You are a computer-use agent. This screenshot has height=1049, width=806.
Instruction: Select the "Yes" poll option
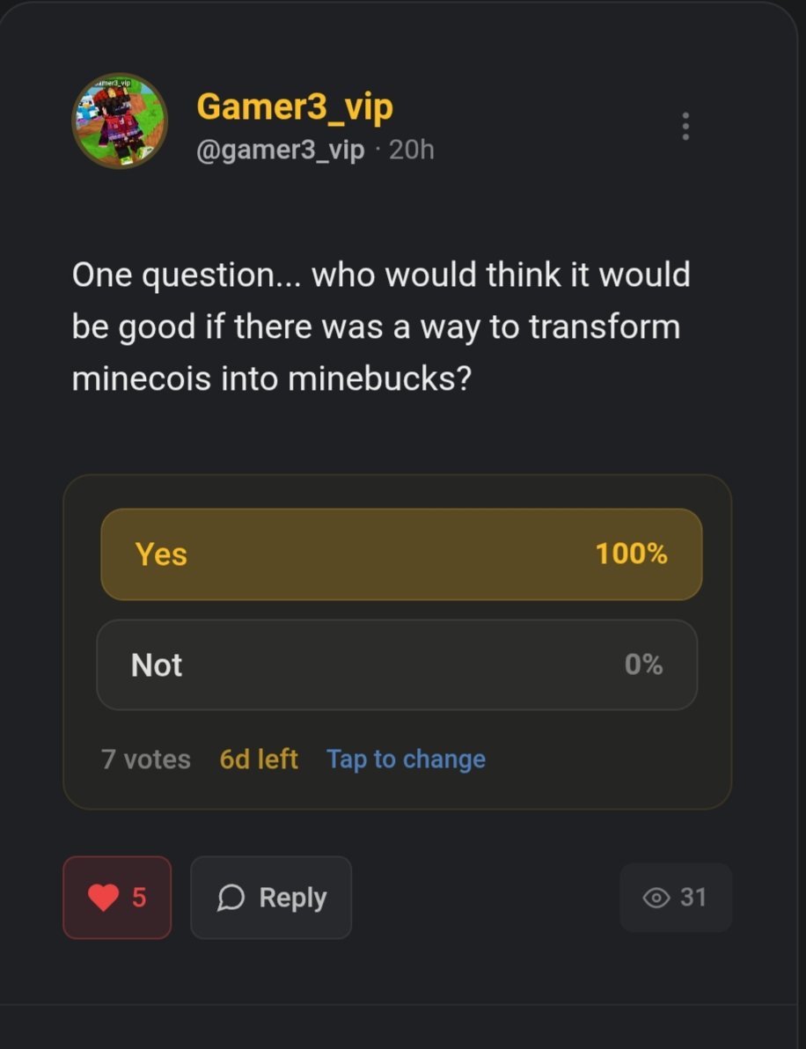coord(401,554)
